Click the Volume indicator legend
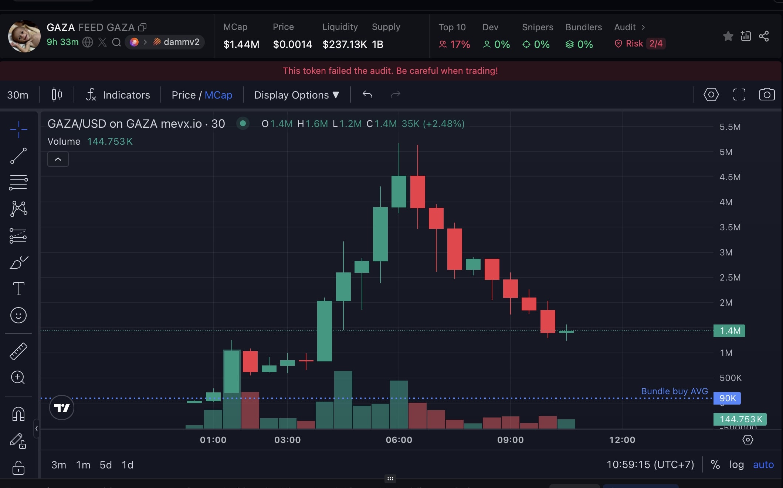 [x=90, y=141]
